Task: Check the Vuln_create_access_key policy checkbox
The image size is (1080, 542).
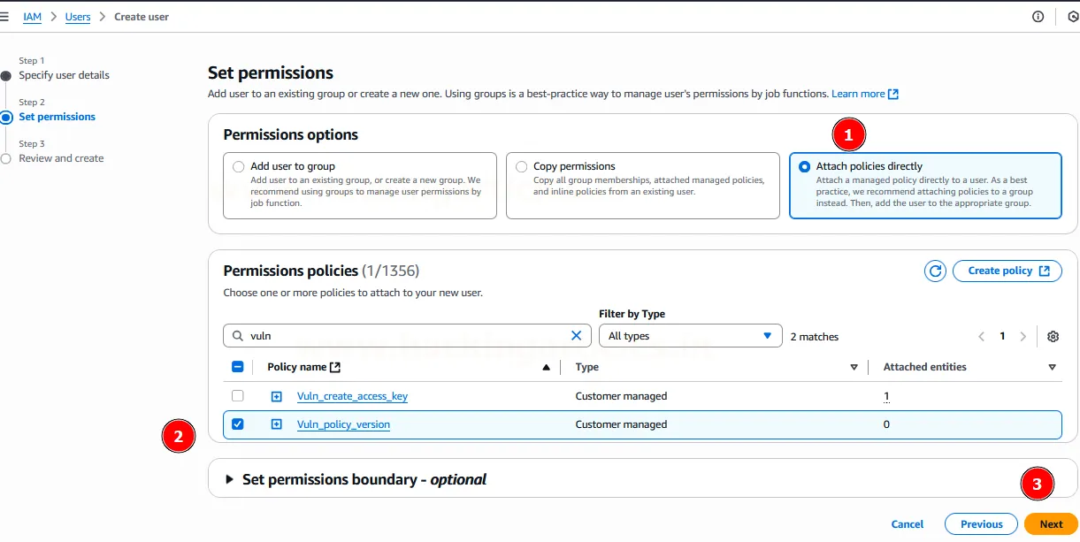Action: [237, 396]
